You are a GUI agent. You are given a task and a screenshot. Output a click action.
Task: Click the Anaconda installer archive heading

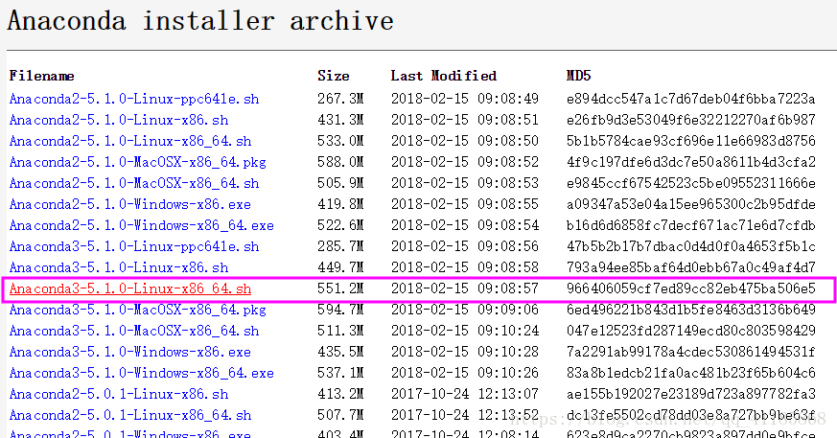(200, 21)
